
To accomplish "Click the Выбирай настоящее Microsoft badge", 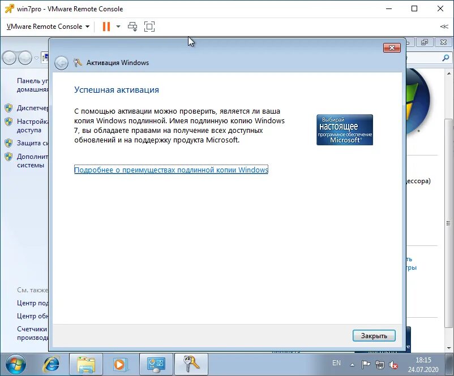I will click(345, 129).
